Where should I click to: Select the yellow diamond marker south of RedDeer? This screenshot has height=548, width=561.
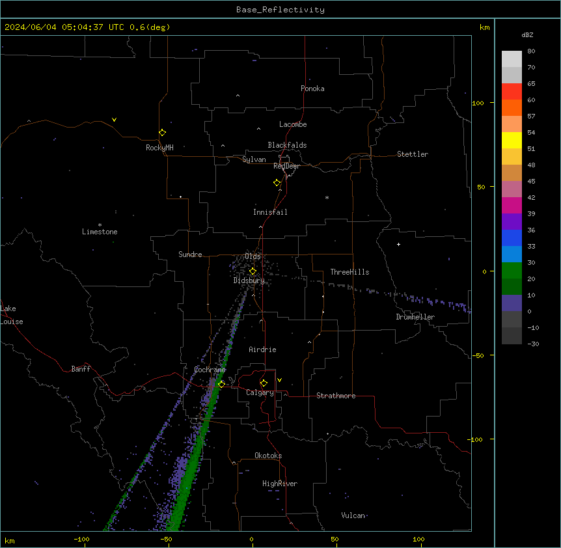tap(277, 183)
